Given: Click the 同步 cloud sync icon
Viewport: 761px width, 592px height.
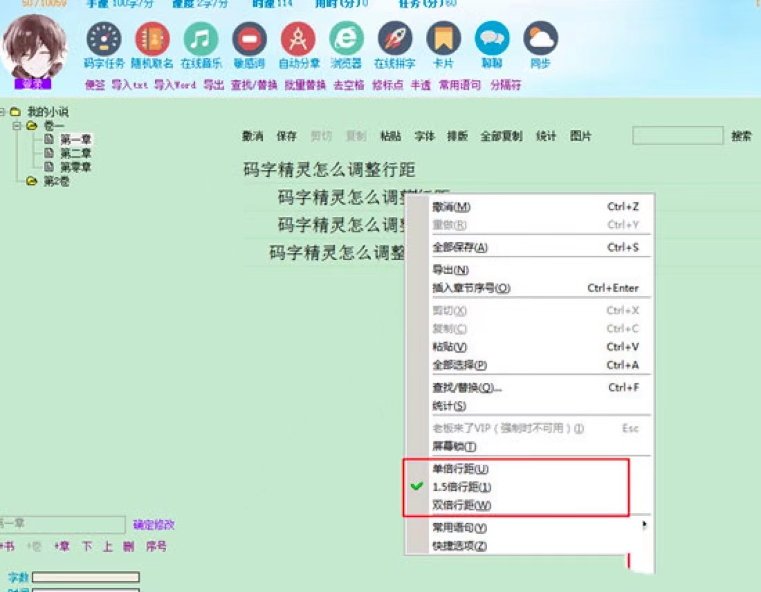Looking at the screenshot, I should [541, 38].
